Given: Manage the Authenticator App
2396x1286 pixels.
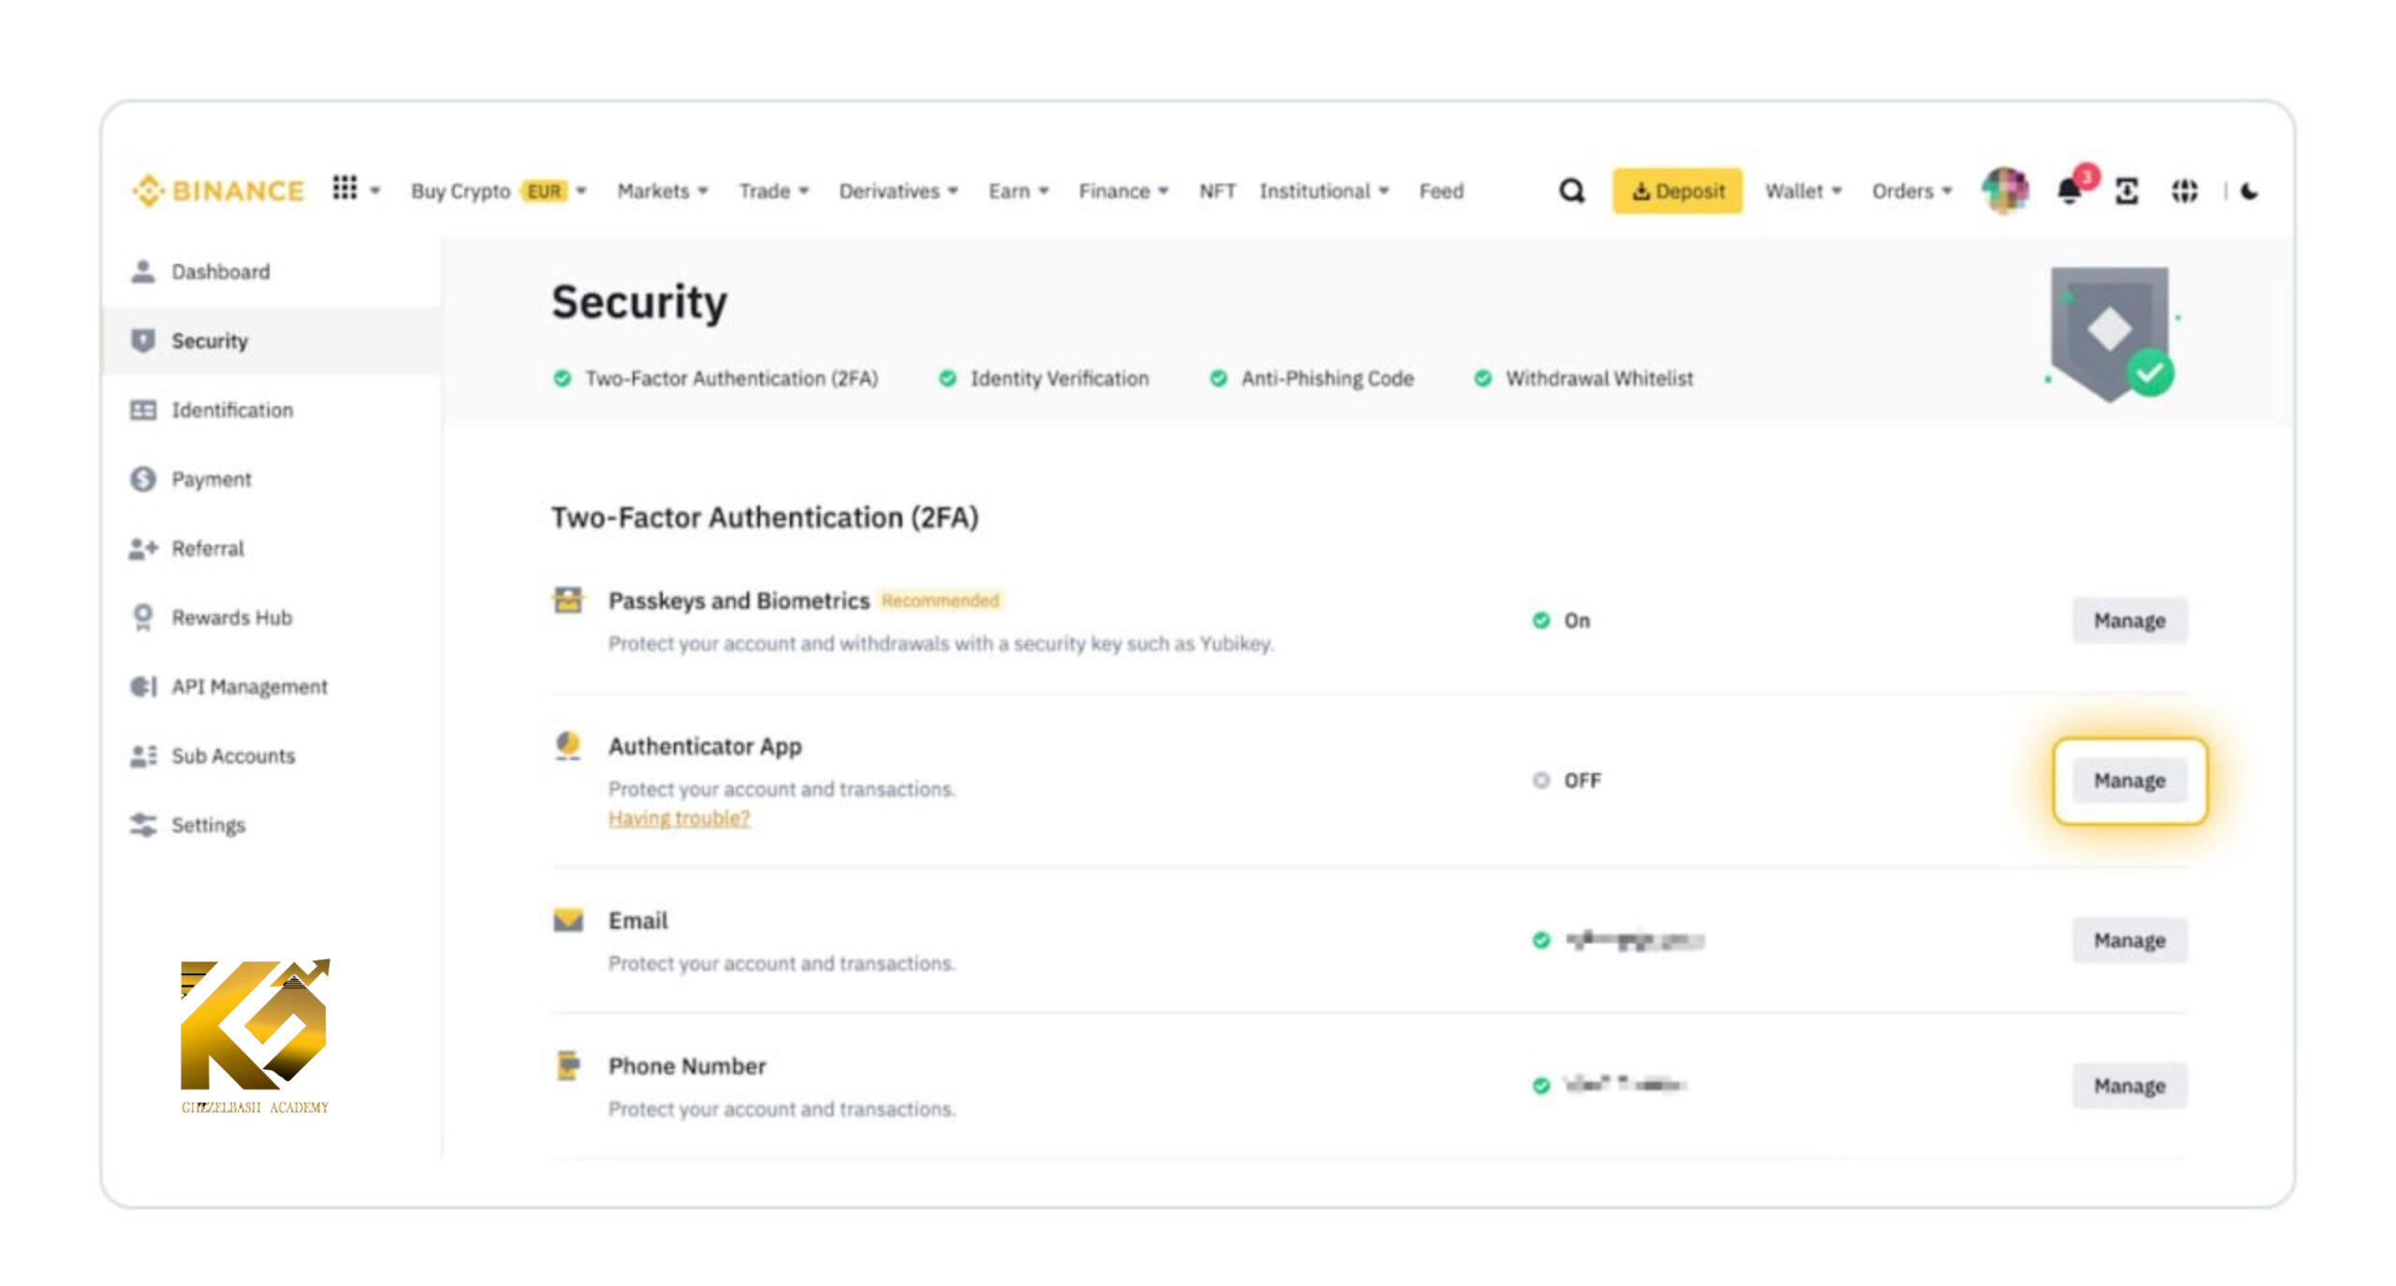Looking at the screenshot, I should pos(2129,781).
